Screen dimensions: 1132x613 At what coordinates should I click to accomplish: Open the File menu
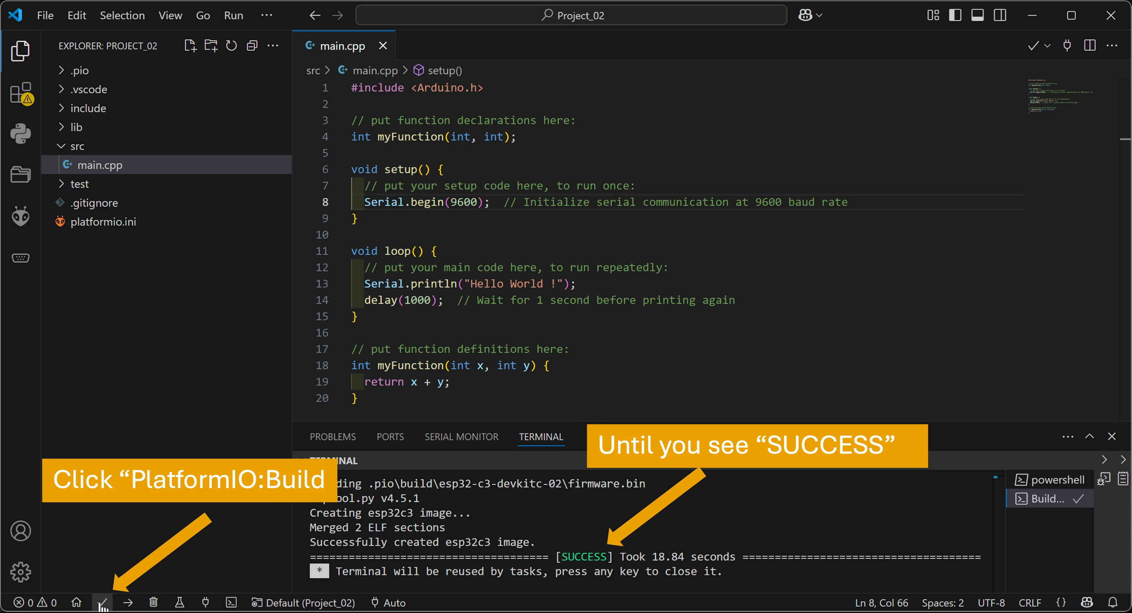tap(45, 15)
